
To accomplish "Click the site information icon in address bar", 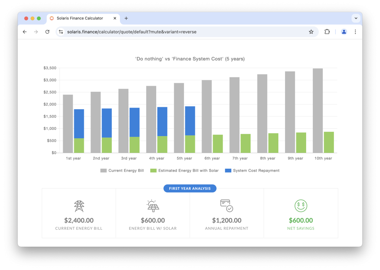I will [x=61, y=32].
